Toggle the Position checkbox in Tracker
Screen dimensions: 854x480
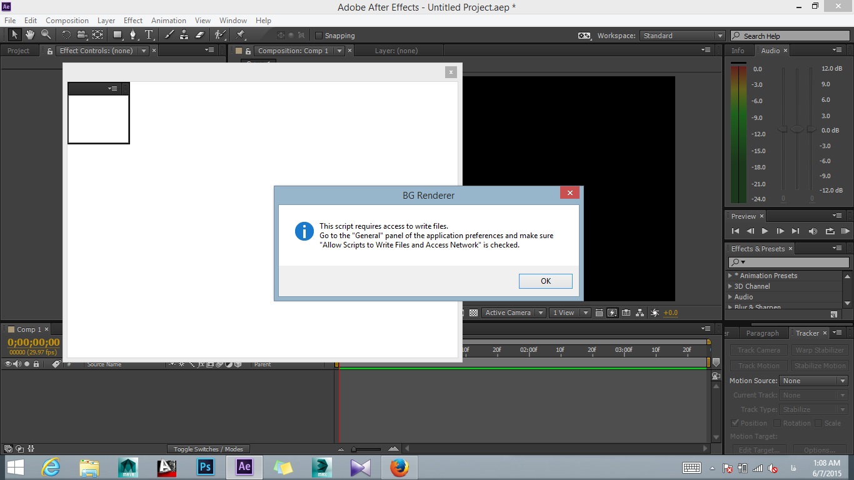(x=735, y=423)
